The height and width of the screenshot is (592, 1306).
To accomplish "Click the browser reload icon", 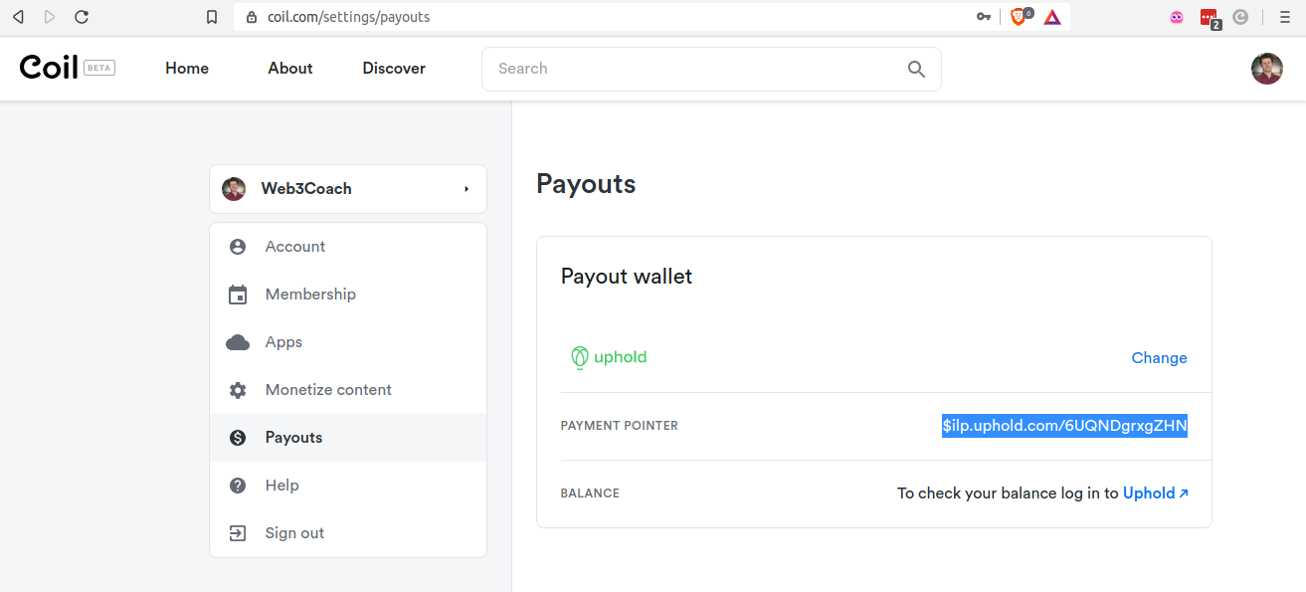I will tap(82, 17).
